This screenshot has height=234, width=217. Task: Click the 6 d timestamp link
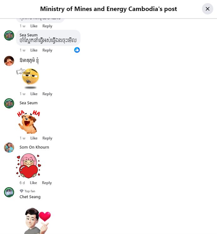pyautogui.click(x=22, y=183)
